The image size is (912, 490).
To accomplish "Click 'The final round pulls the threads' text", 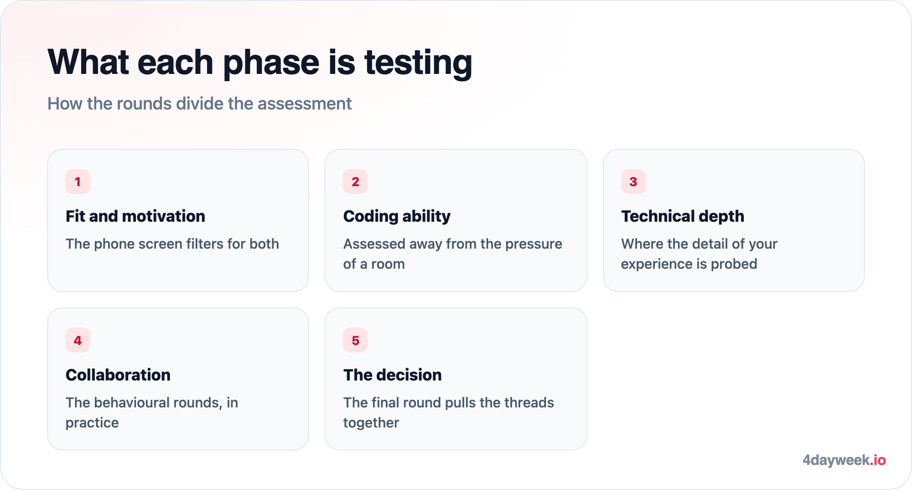I will 449,402.
